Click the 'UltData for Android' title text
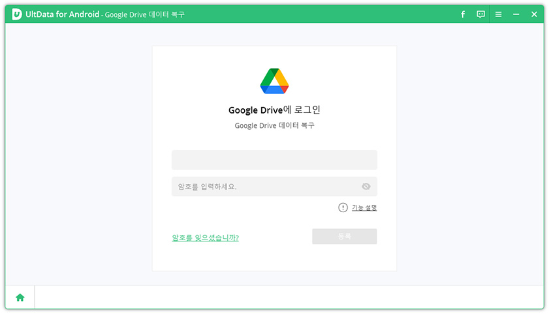The image size is (549, 314). (x=62, y=14)
